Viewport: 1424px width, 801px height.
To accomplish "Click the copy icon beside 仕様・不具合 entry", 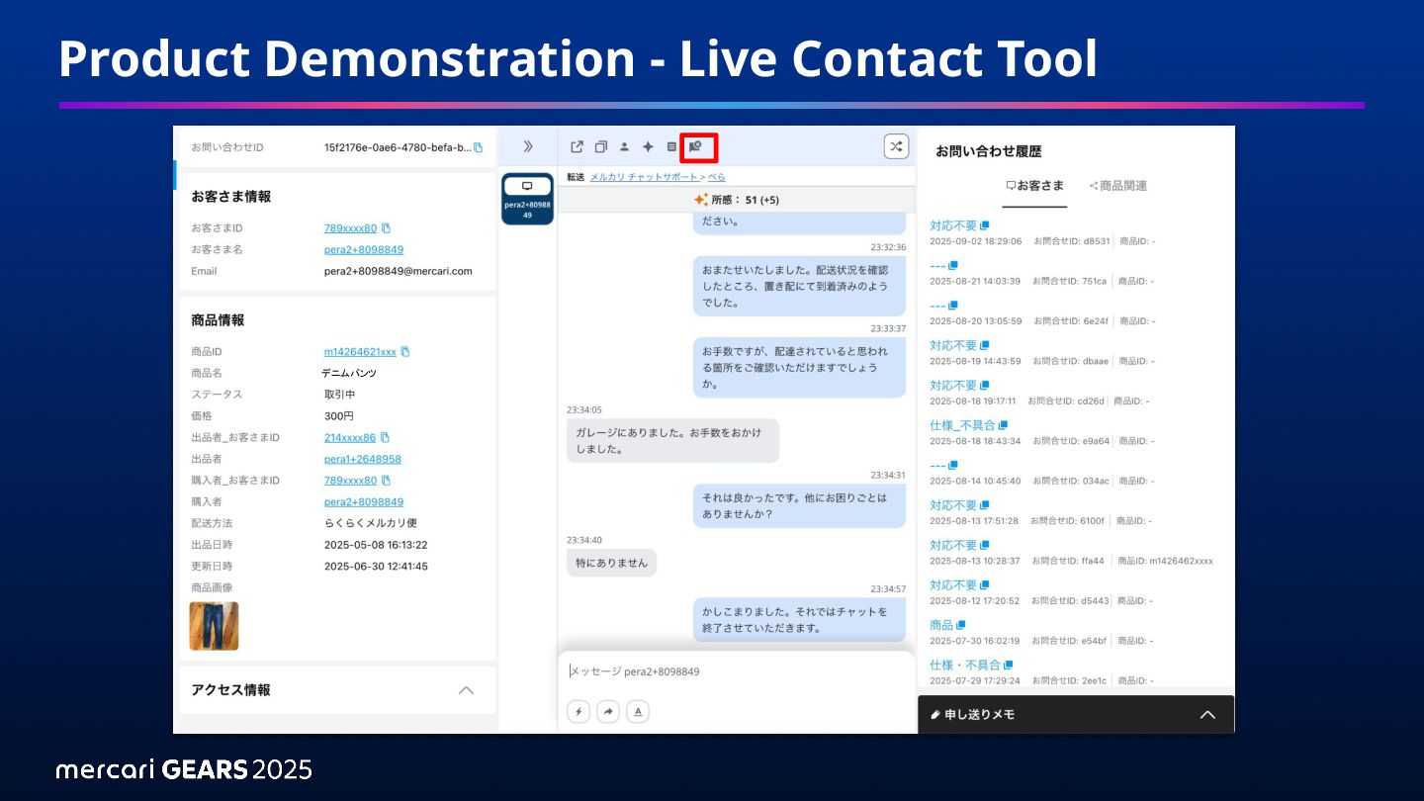I will (x=1008, y=665).
